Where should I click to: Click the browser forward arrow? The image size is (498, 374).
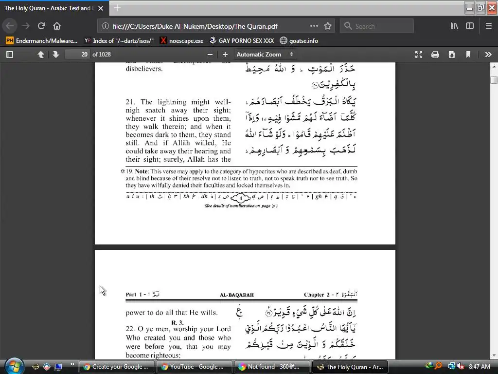tap(26, 26)
